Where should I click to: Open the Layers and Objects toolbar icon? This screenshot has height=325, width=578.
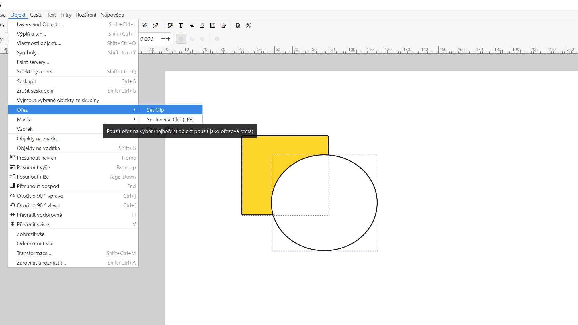point(192,25)
